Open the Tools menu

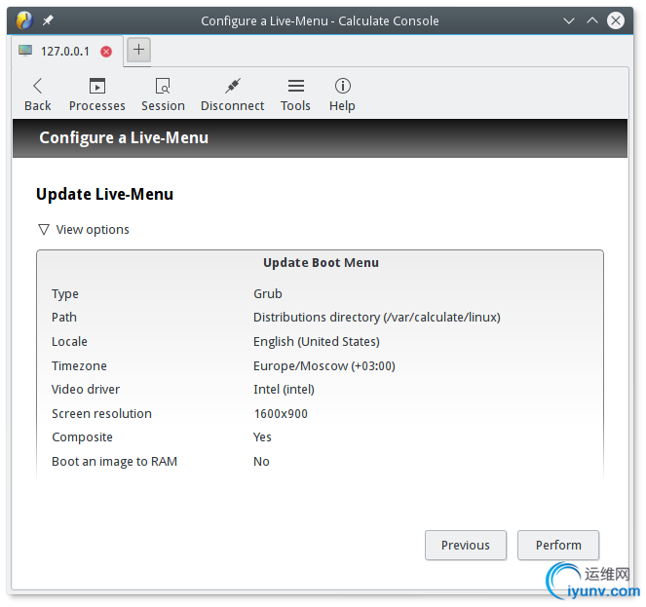[296, 95]
